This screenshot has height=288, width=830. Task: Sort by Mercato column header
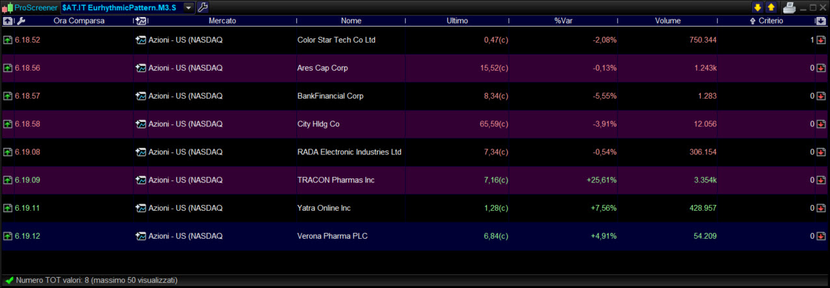pos(222,21)
